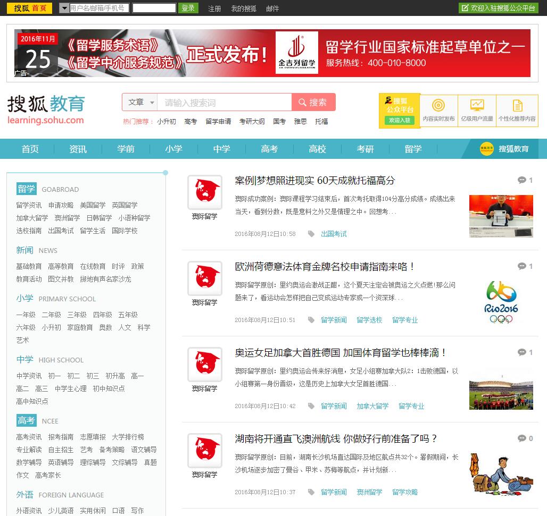Click the cartoon luggage packing thumbnail
The width and height of the screenshot is (547, 516).
tap(501, 474)
